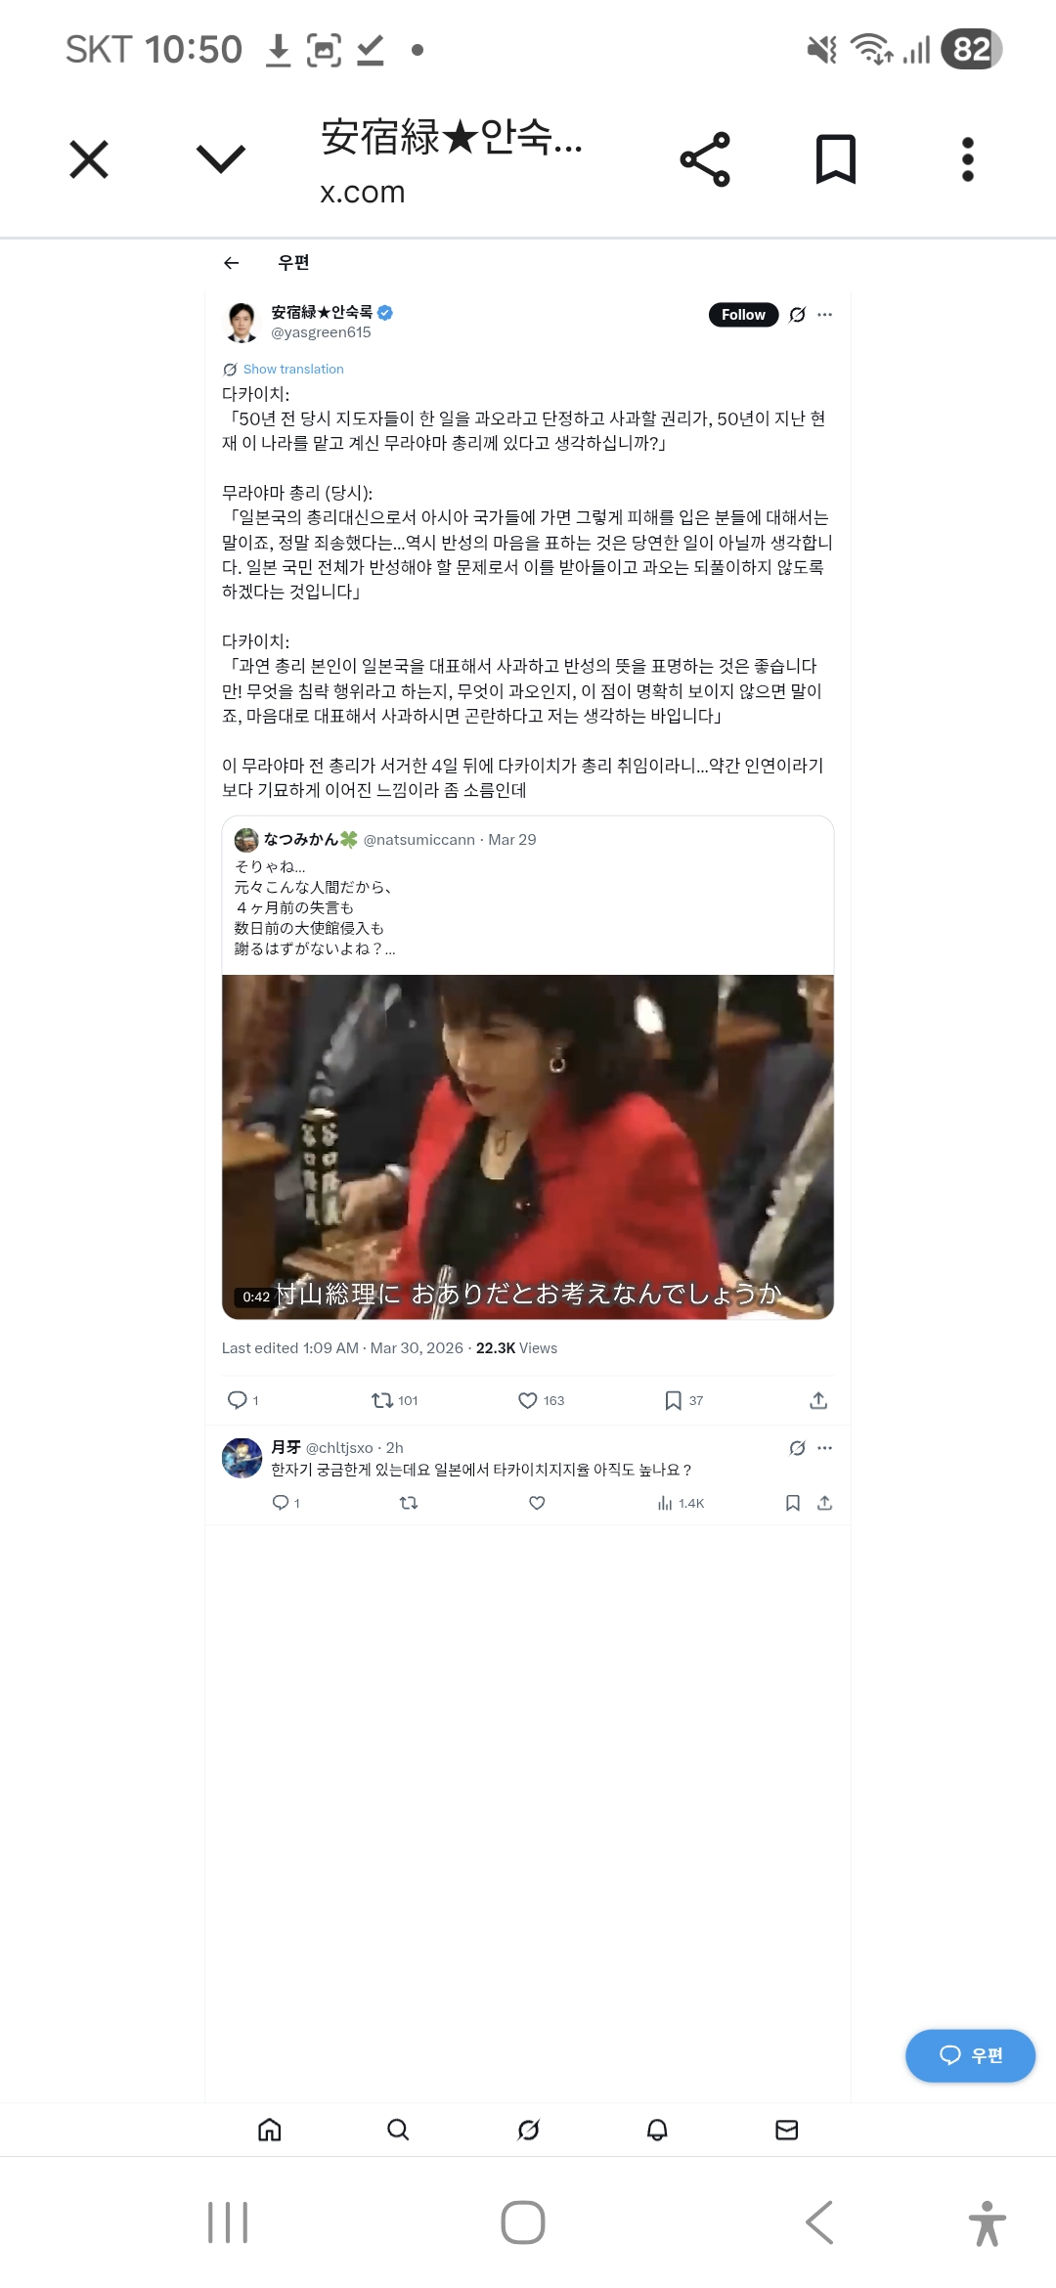Open Notifications bell in bottom navigation
The image size is (1056, 2288).
(658, 2130)
